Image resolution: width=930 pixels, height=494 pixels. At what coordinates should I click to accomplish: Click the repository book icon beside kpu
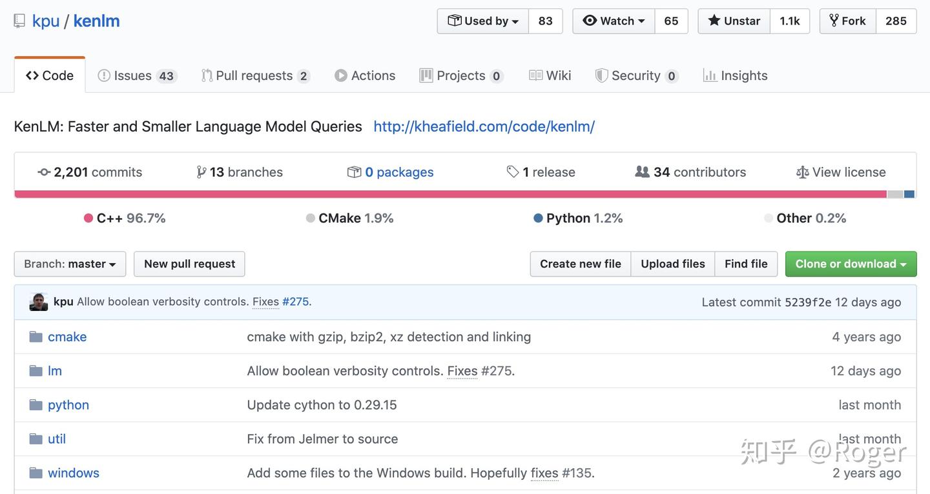click(19, 21)
